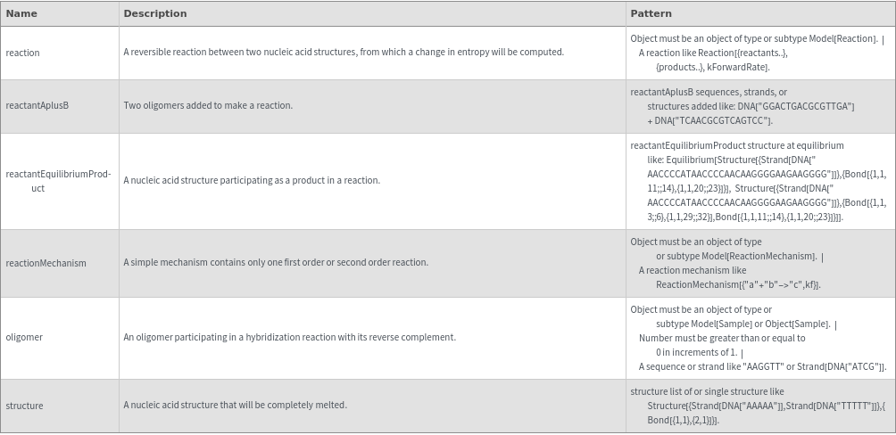896x435 pixels.
Task: Click description about product in a reaction
Action: coord(252,181)
